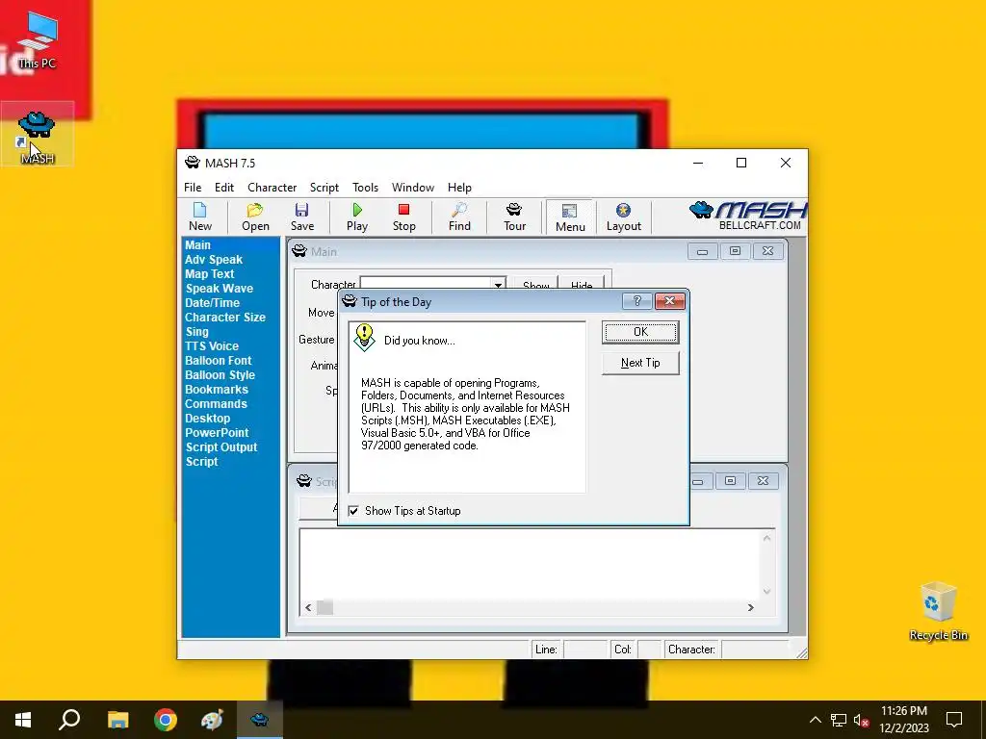Minimize the Main child window
Viewport: 986px width, 739px height.
[x=702, y=251]
